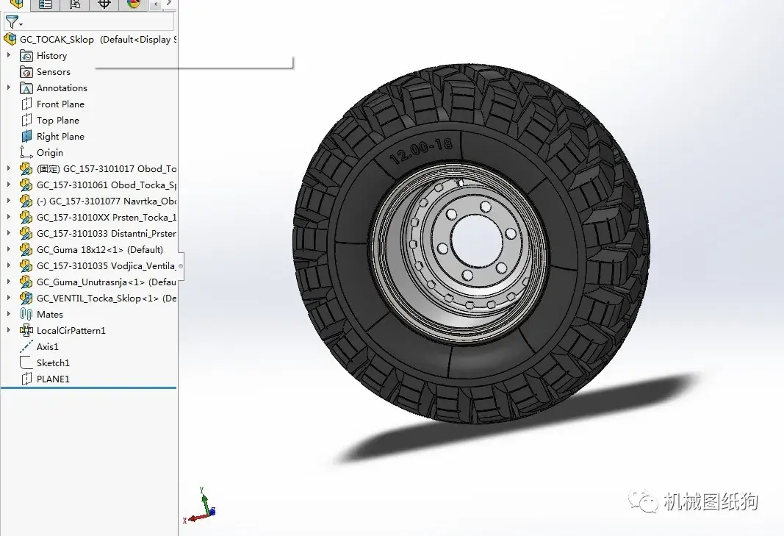The width and height of the screenshot is (784, 536).
Task: Select the Top Plane label
Action: click(58, 121)
